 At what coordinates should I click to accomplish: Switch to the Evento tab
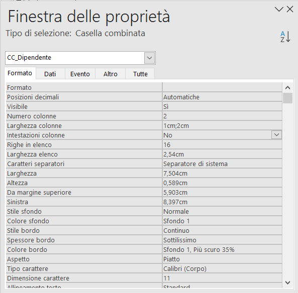click(x=80, y=74)
